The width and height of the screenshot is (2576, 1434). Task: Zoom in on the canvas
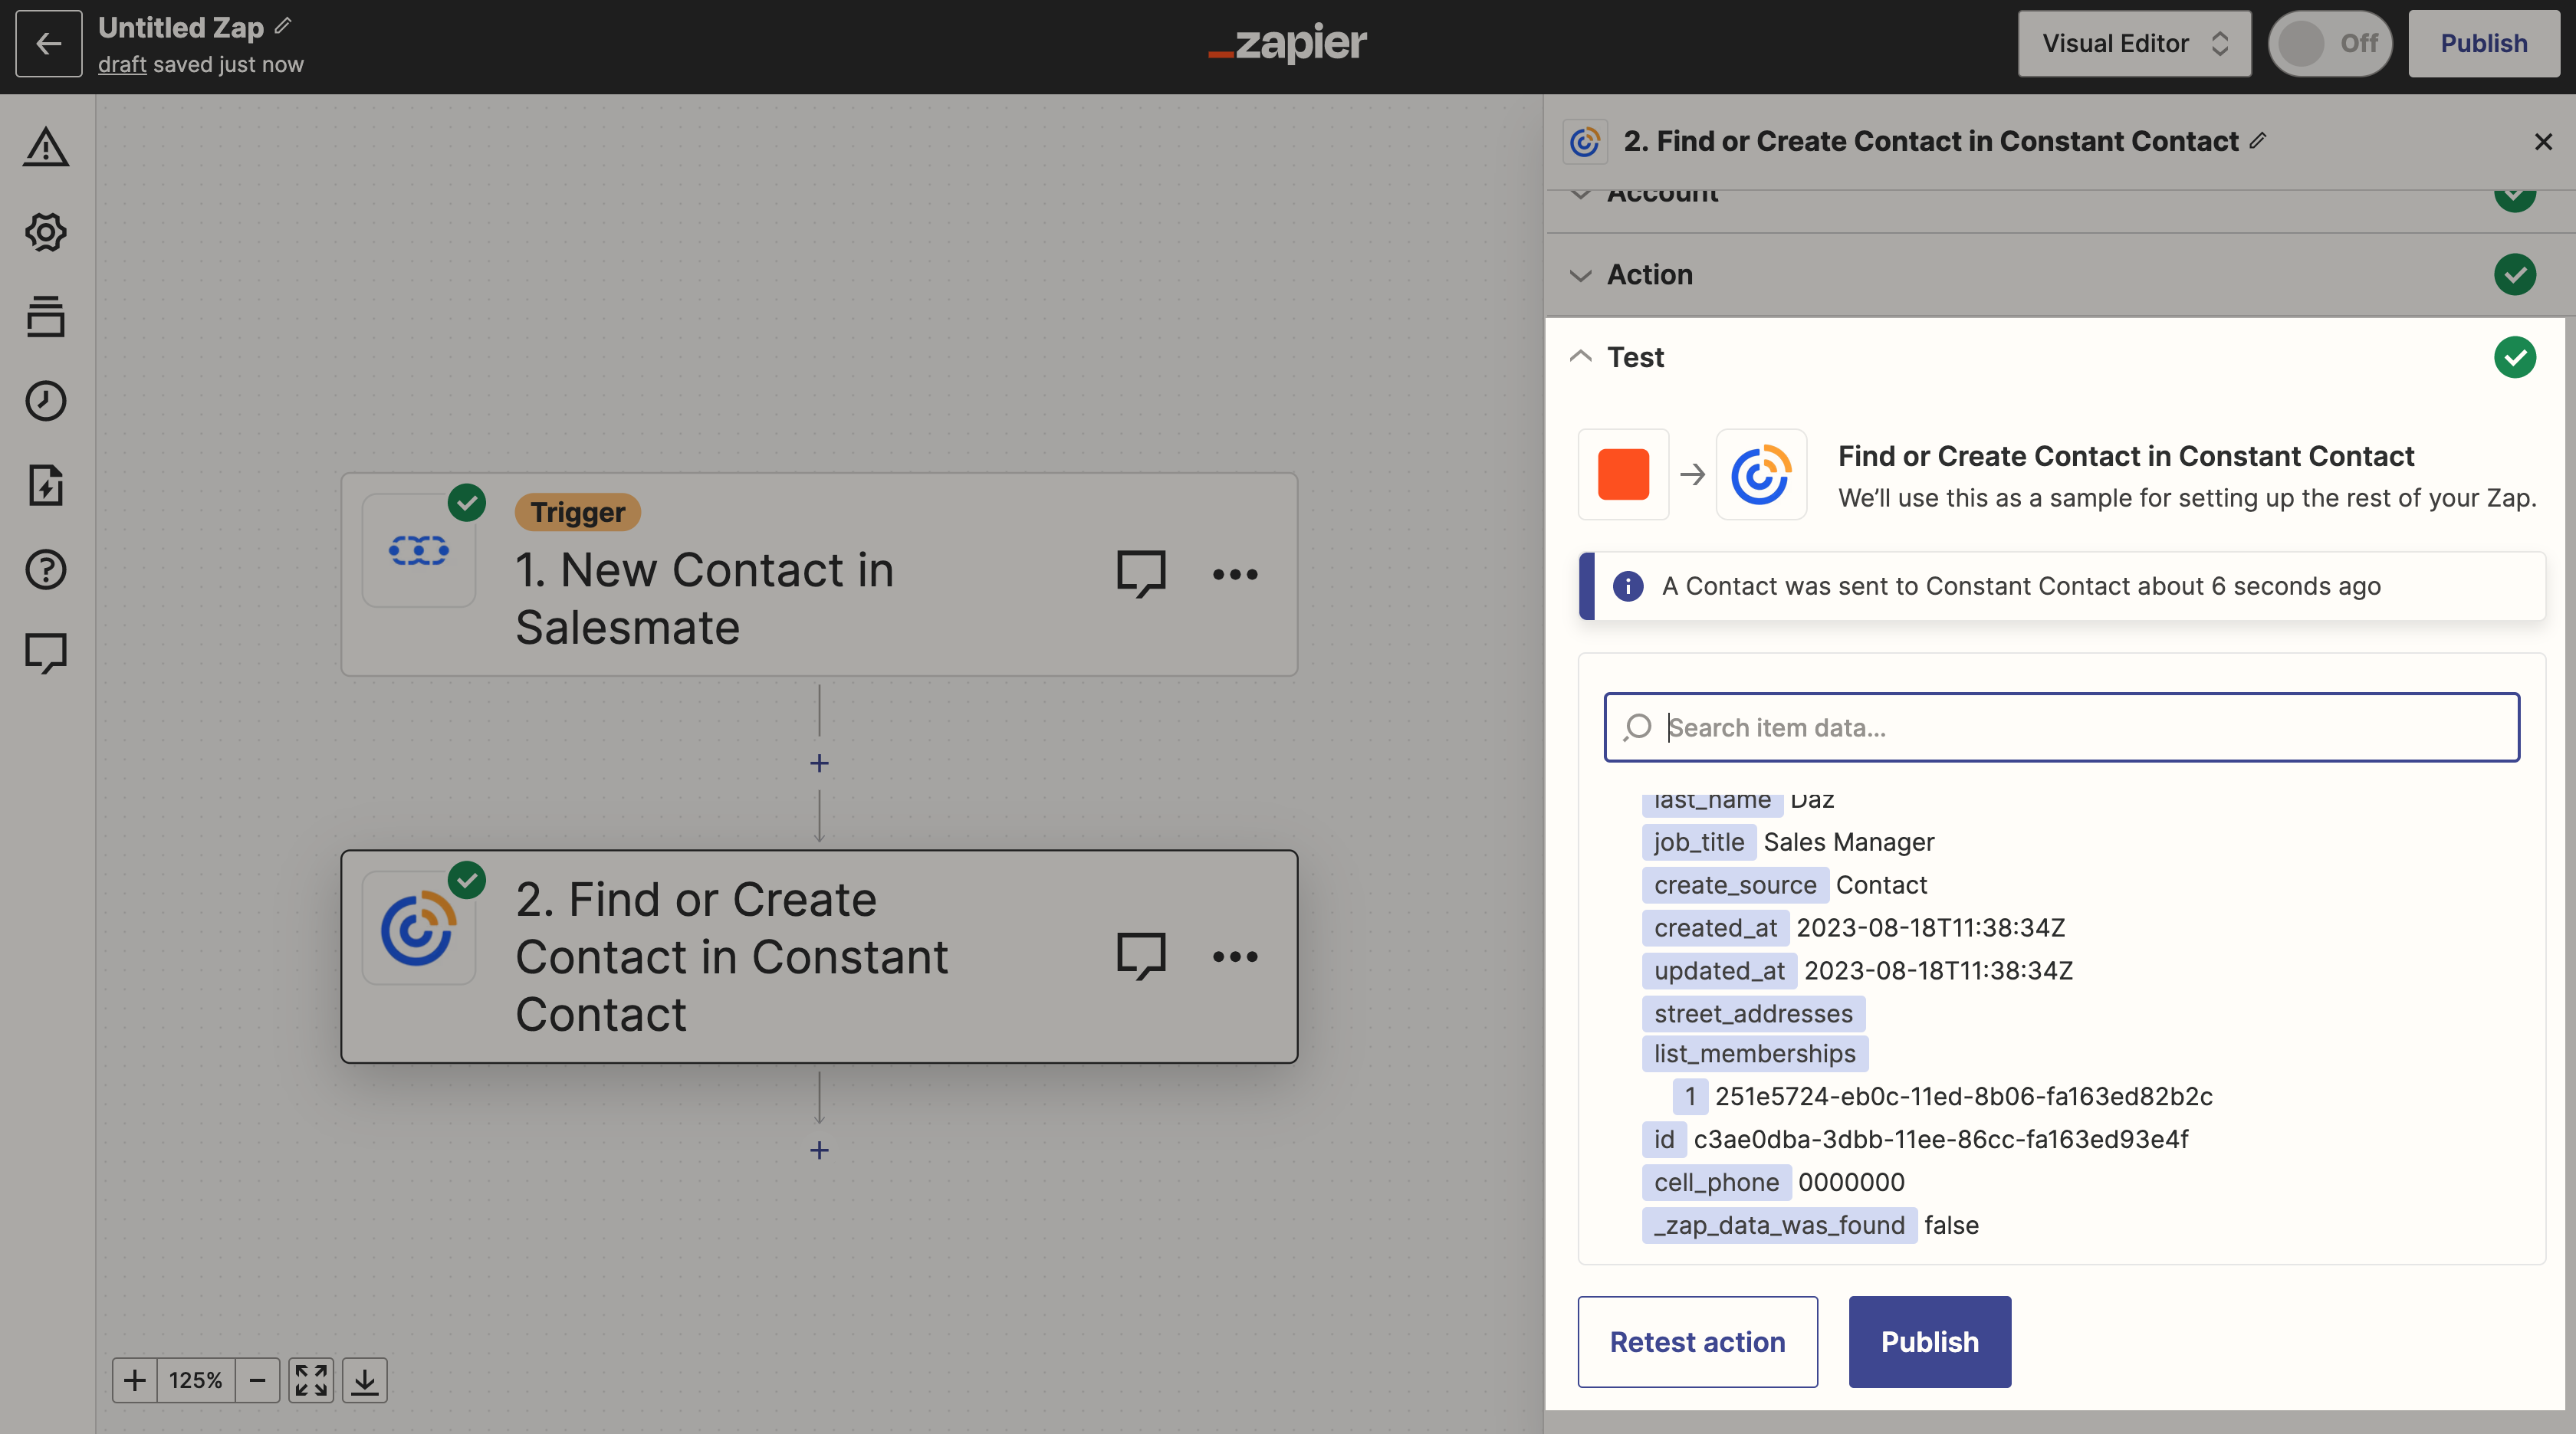135,1380
